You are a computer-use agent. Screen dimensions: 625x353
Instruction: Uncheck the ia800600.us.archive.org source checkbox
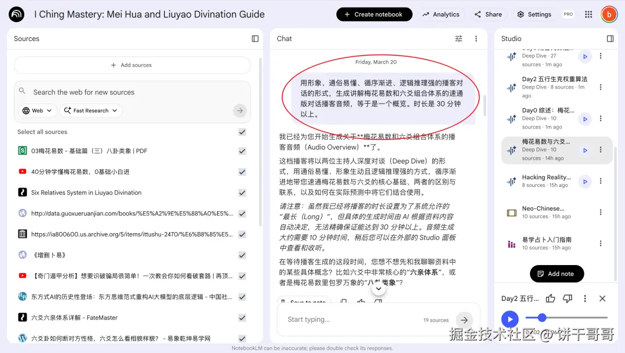242,234
